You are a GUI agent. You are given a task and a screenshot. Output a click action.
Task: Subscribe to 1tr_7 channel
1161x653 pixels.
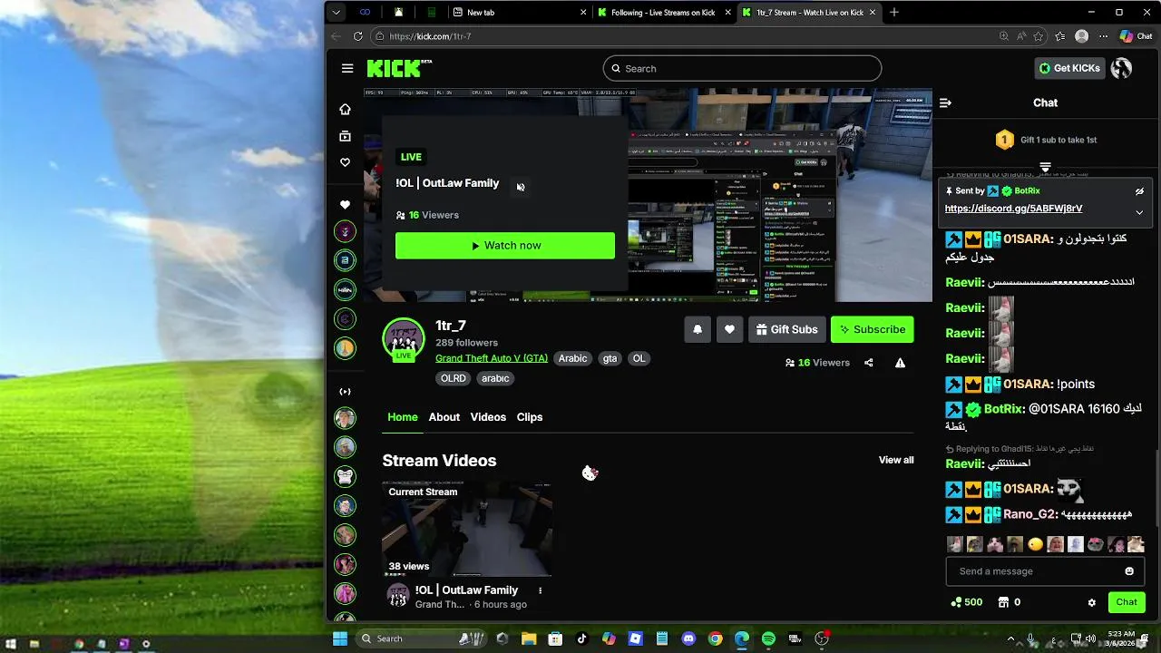coord(873,329)
